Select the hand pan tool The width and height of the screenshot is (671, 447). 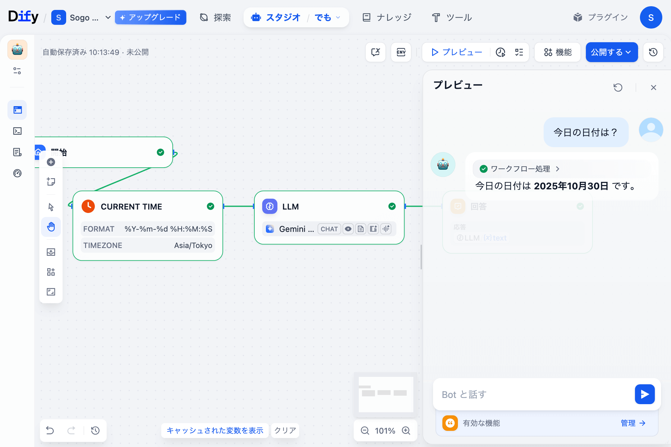tap(51, 227)
